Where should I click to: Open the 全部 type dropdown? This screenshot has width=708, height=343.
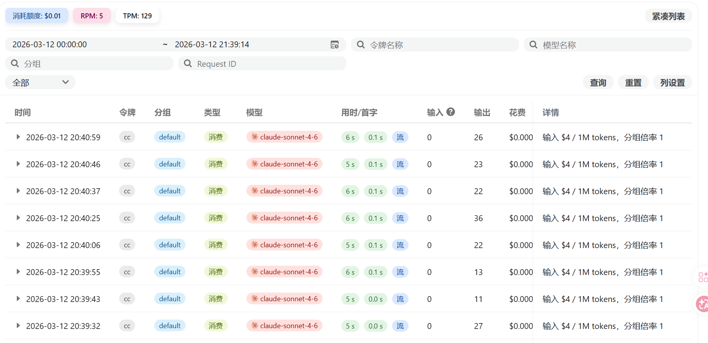pyautogui.click(x=40, y=82)
